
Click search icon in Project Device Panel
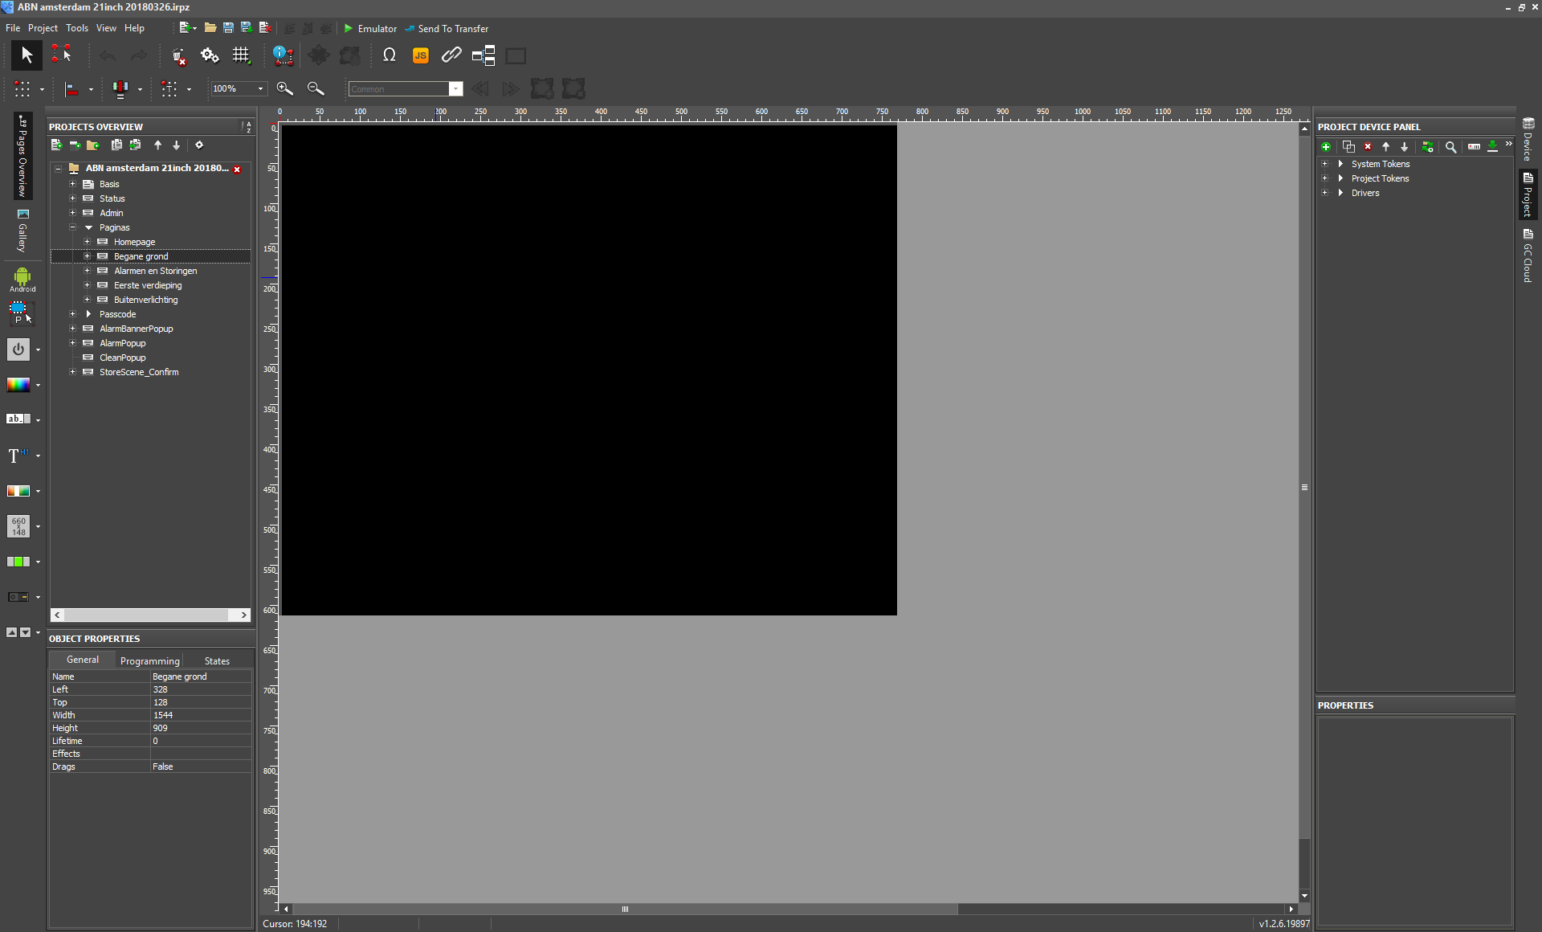point(1450,147)
